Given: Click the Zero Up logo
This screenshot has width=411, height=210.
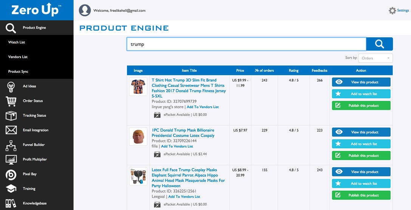Looking at the screenshot, I should [36, 10].
